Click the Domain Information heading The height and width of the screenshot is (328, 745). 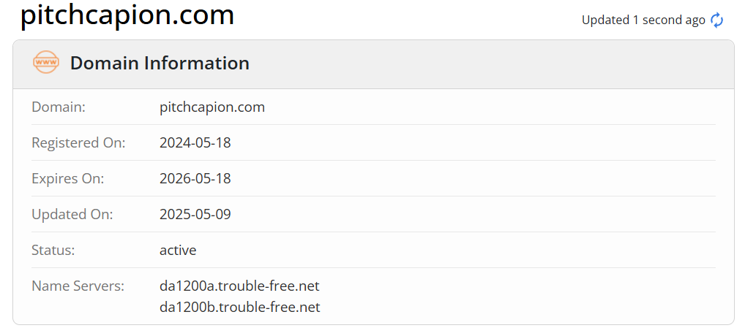pos(160,64)
